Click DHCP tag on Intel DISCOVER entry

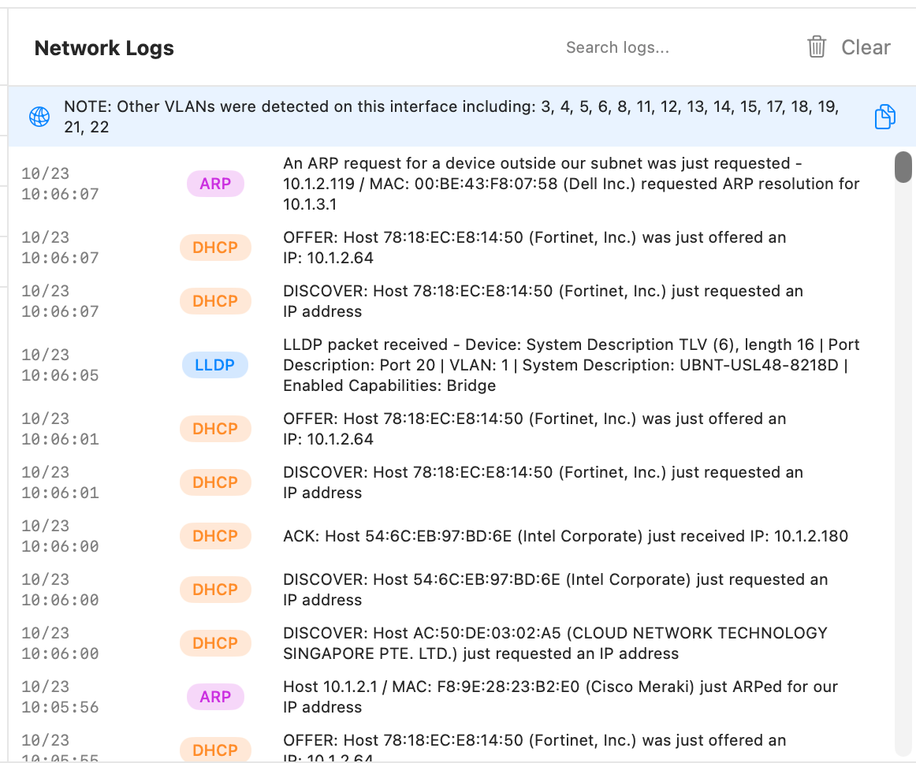[215, 590]
